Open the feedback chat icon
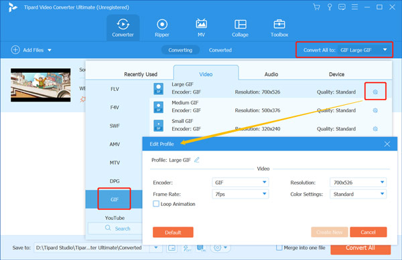402x260 pixels. pyautogui.click(x=342, y=7)
